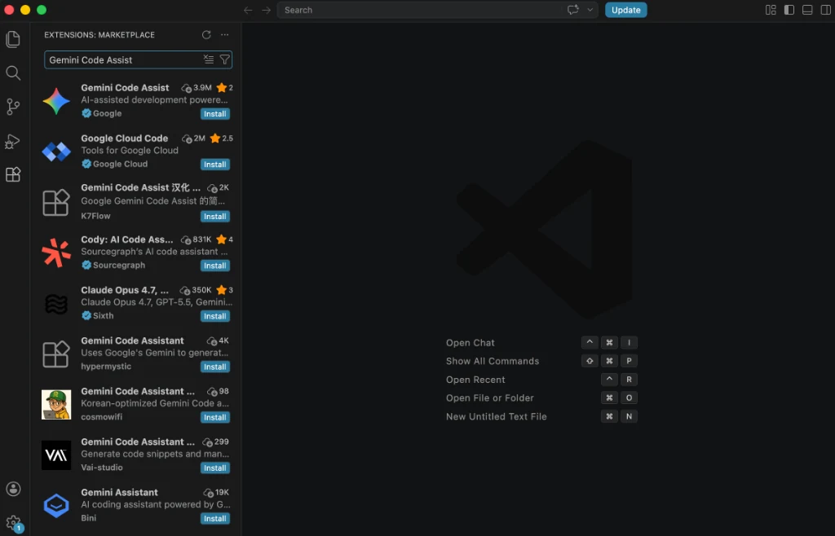Open the Manage gear icon
The image size is (835, 536).
pos(13,523)
